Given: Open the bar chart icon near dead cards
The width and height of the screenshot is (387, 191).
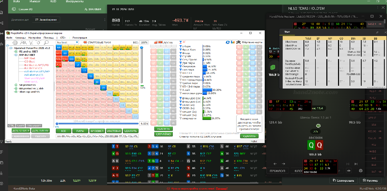Looking at the screenshot, I should coord(232,42).
